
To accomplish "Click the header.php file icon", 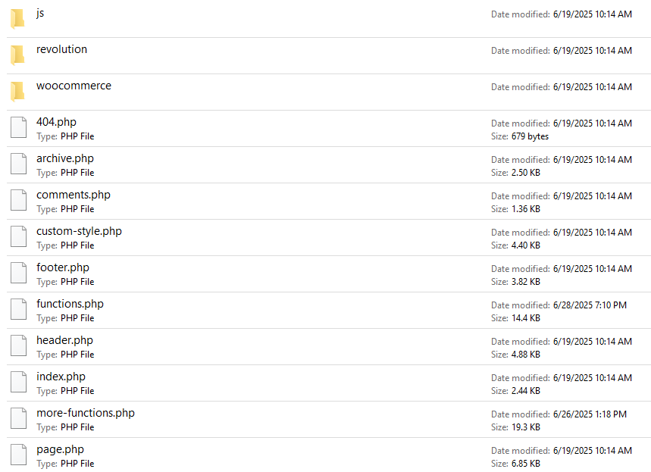I will [18, 346].
